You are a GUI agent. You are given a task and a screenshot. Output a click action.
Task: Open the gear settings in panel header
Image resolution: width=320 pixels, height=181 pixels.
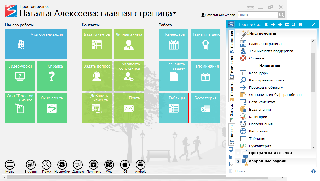287,25
